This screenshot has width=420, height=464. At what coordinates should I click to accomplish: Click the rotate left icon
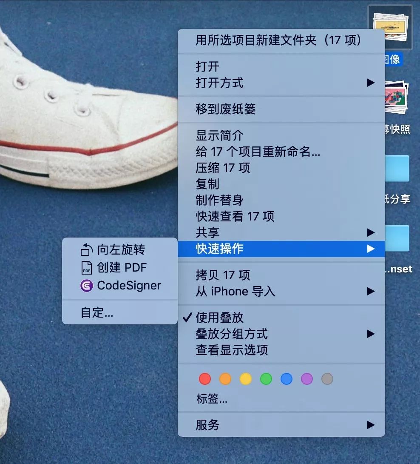coord(87,249)
